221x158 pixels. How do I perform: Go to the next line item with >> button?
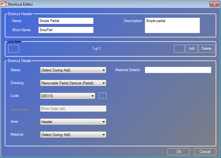pyautogui.click(x=179, y=49)
